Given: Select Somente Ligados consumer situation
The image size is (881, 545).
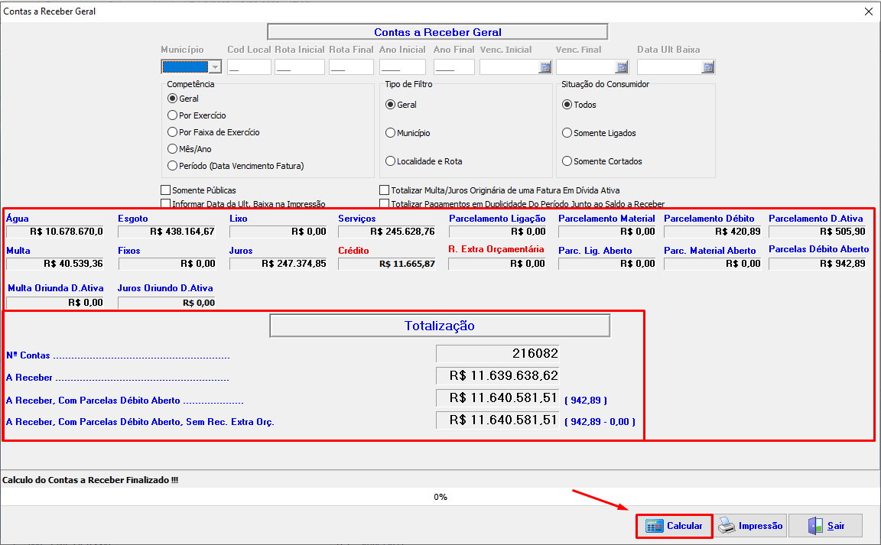Looking at the screenshot, I should tap(567, 133).
